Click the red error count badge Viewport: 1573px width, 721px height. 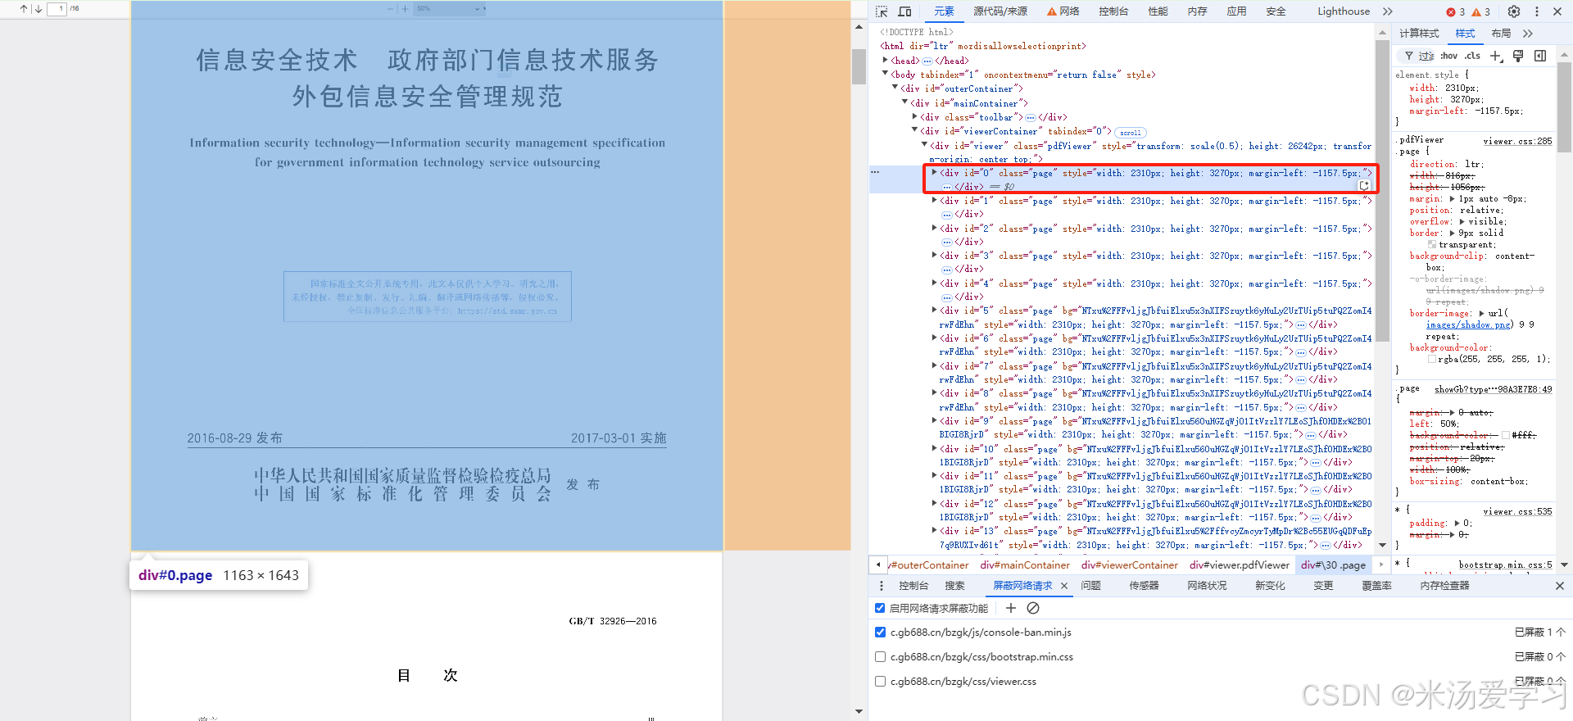pos(1456,11)
